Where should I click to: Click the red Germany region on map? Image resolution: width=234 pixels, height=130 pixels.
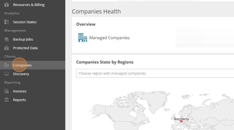(181, 121)
